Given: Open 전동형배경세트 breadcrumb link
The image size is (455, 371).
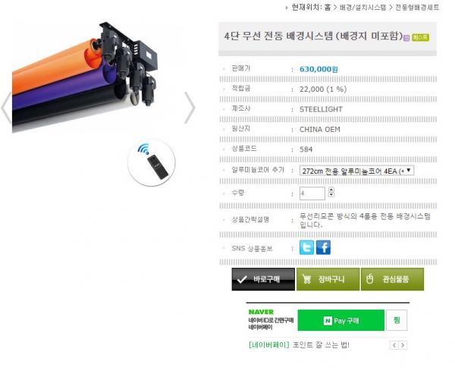Looking at the screenshot, I should click(x=417, y=8).
